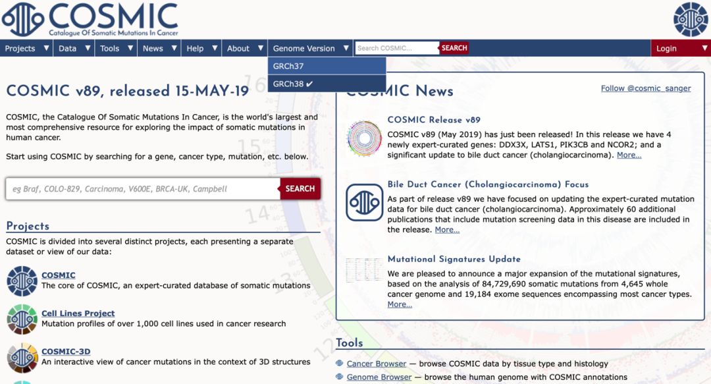711x384 pixels.
Task: Click the COSMIC Release v89 headline
Action: click(x=434, y=120)
